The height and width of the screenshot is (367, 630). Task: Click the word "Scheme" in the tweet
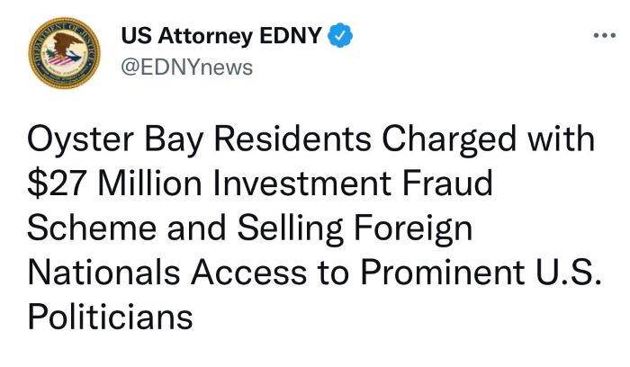[92, 228]
